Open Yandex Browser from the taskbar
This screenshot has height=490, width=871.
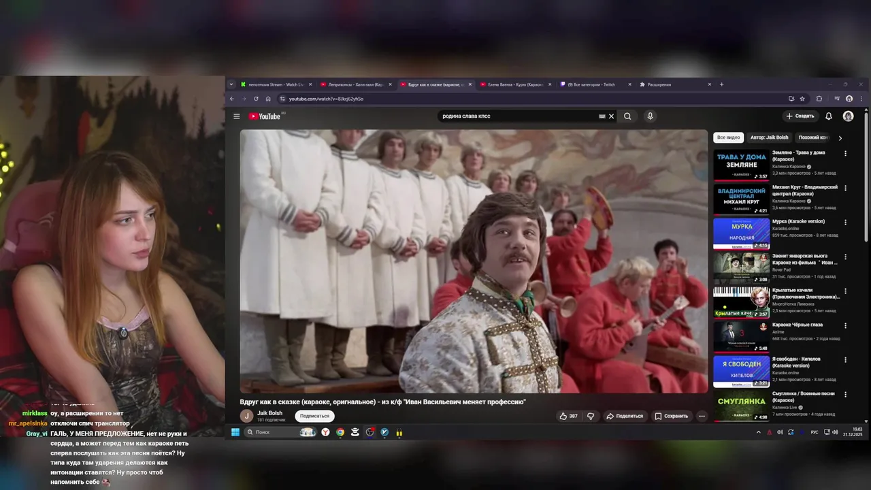(x=326, y=432)
